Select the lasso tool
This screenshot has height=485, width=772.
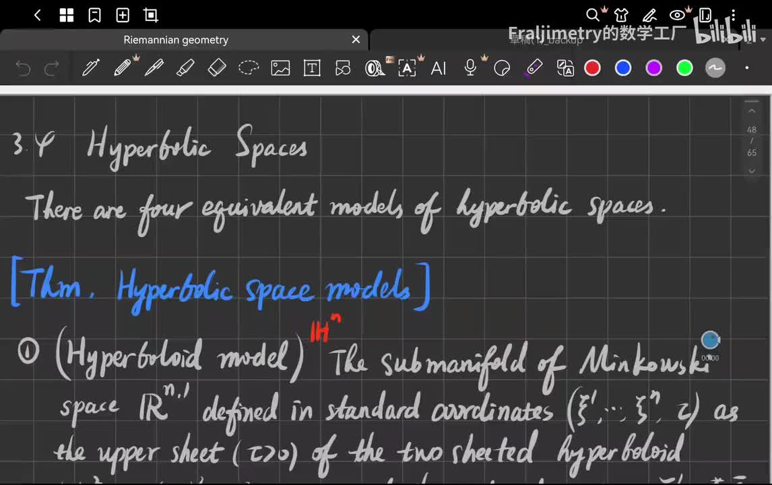pos(249,68)
